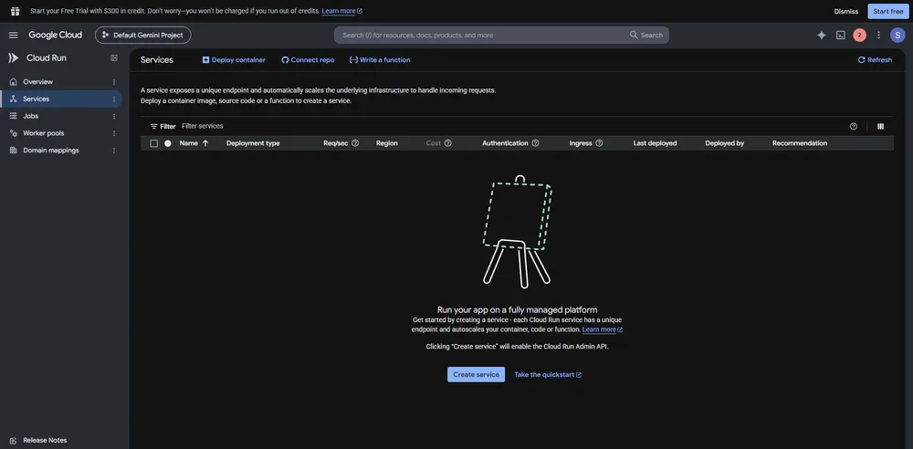Go to Overview in sidebar
The height and width of the screenshot is (449, 913).
pyautogui.click(x=37, y=82)
